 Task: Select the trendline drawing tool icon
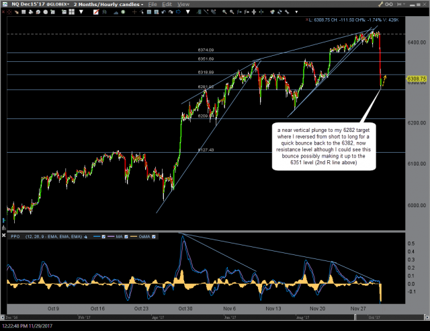(x=206, y=12)
